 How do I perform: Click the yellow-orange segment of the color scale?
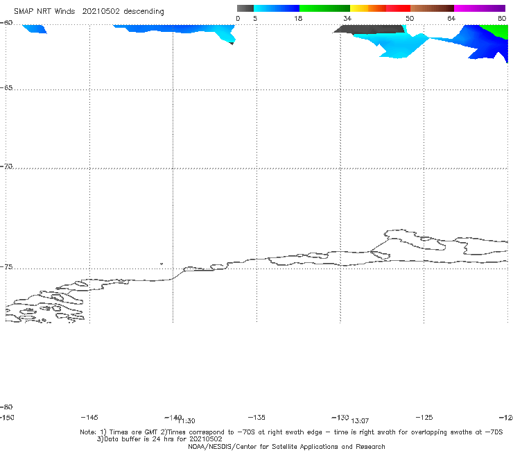(368, 8)
